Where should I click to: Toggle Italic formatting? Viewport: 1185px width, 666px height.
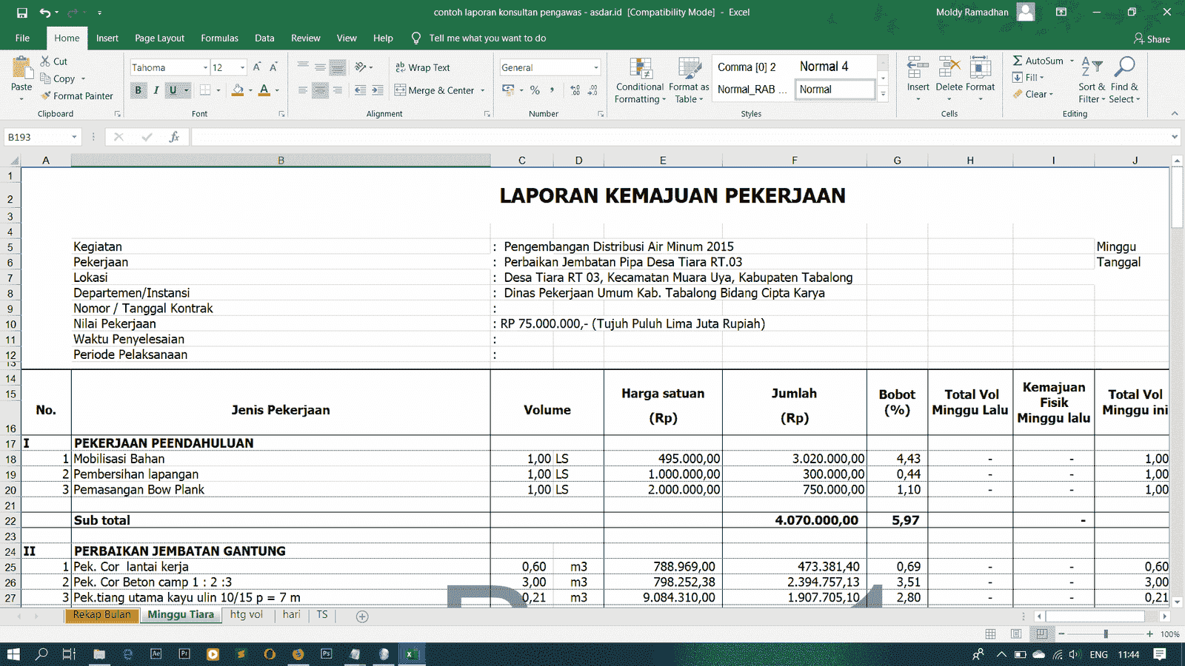[x=156, y=90]
